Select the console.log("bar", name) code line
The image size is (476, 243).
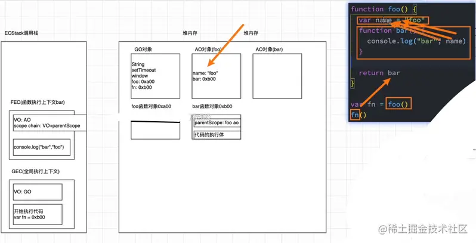tap(416, 41)
